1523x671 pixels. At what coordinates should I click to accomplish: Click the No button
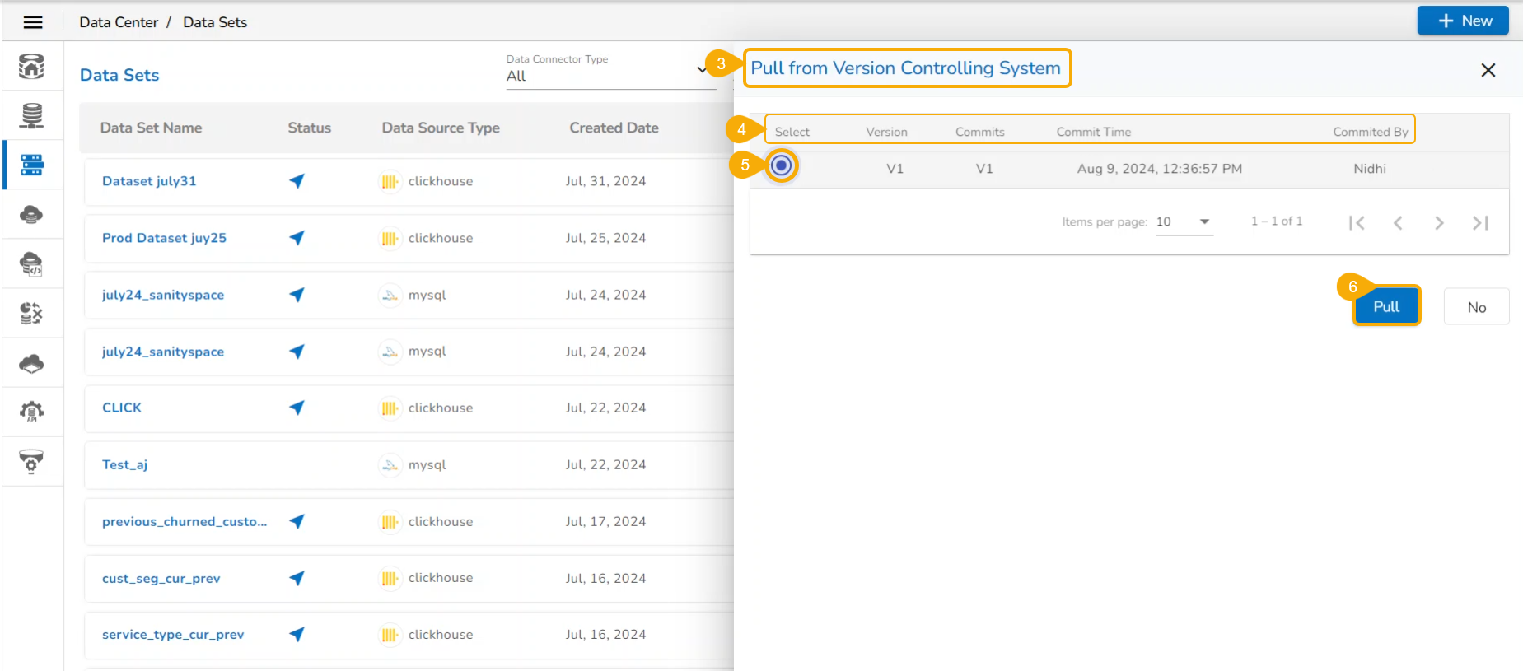coord(1476,307)
